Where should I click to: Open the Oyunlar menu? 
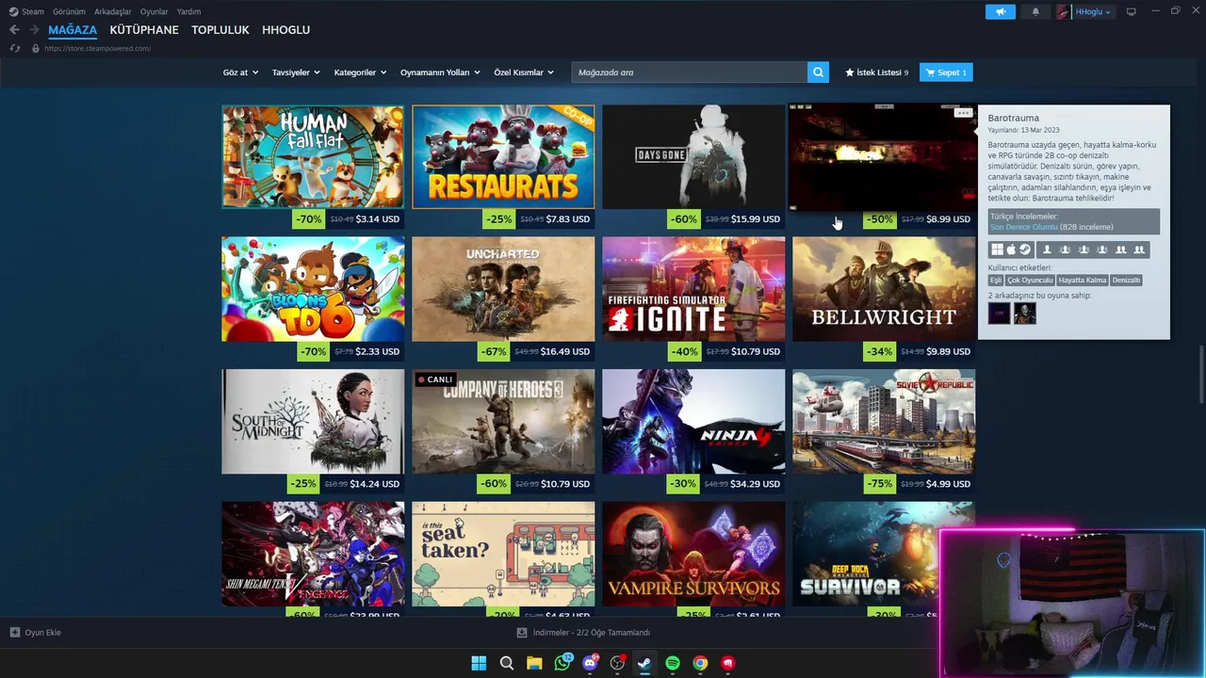[x=155, y=11]
